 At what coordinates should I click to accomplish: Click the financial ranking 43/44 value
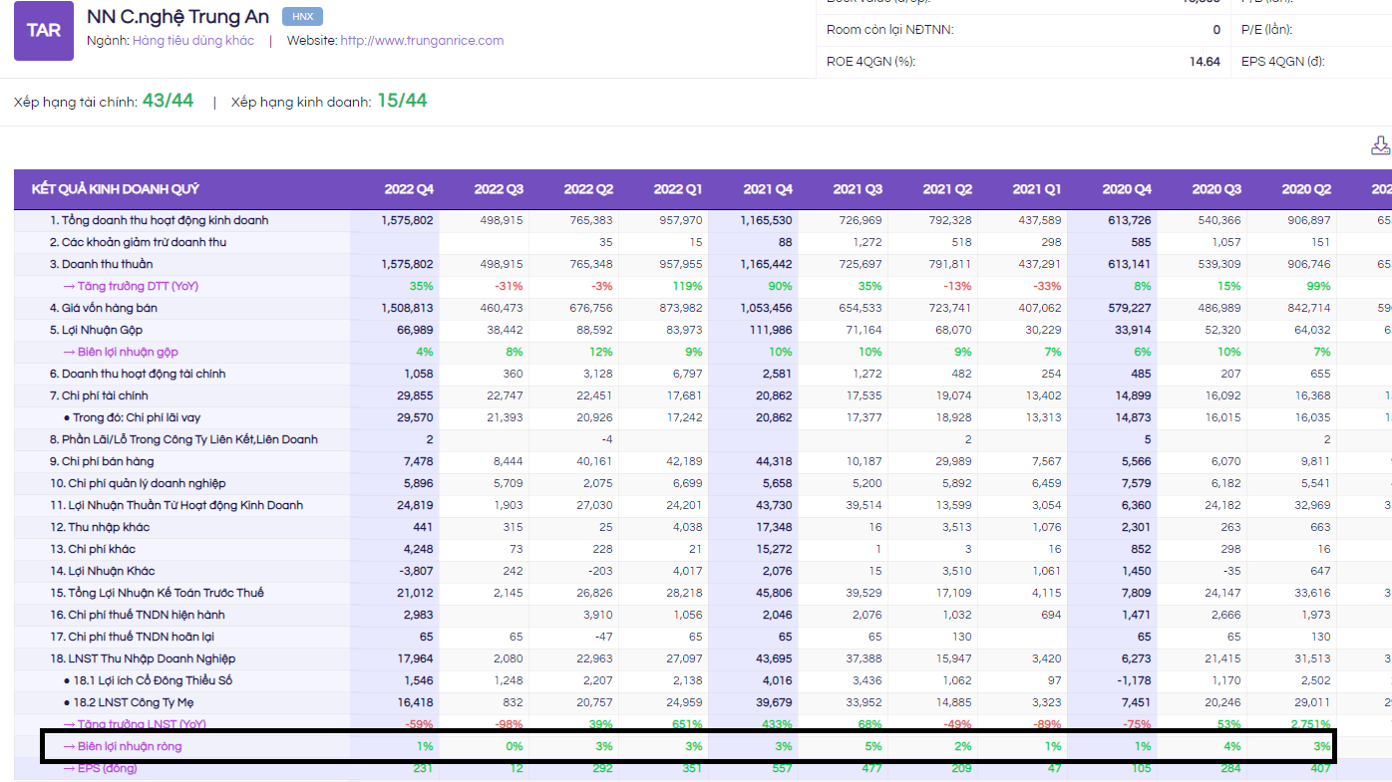[168, 101]
